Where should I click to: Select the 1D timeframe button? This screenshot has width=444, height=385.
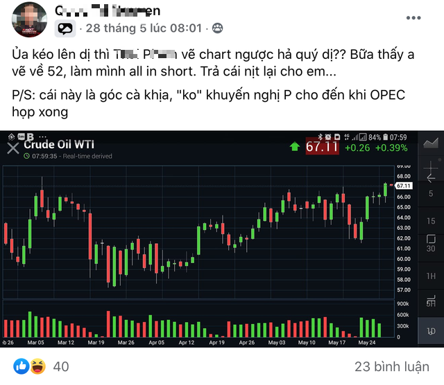pos(431,331)
